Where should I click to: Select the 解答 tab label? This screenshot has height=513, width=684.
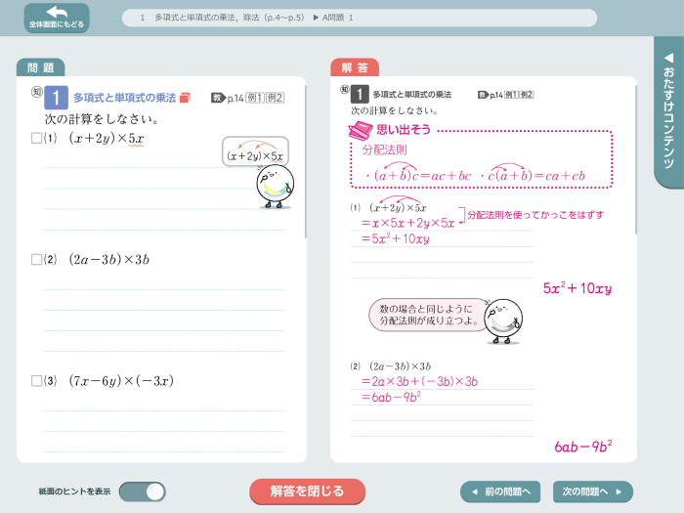[355, 67]
